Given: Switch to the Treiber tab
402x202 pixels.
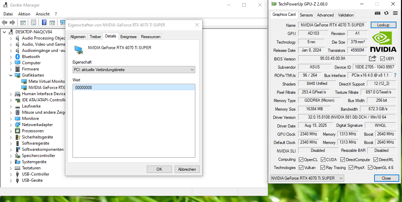Looking at the screenshot, I should [95, 37].
